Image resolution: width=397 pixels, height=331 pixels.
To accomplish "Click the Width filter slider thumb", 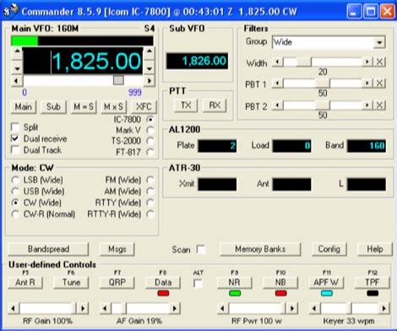I will (304, 62).
